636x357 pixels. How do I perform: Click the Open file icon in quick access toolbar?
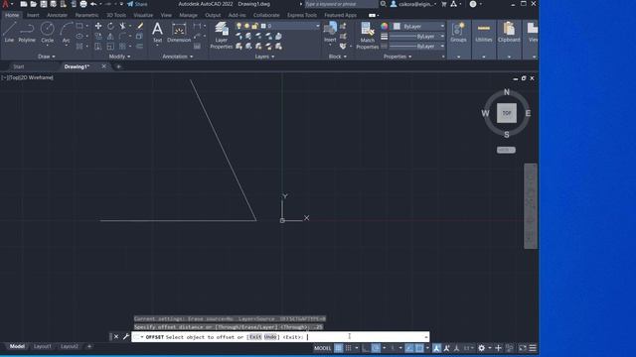click(x=33, y=4)
